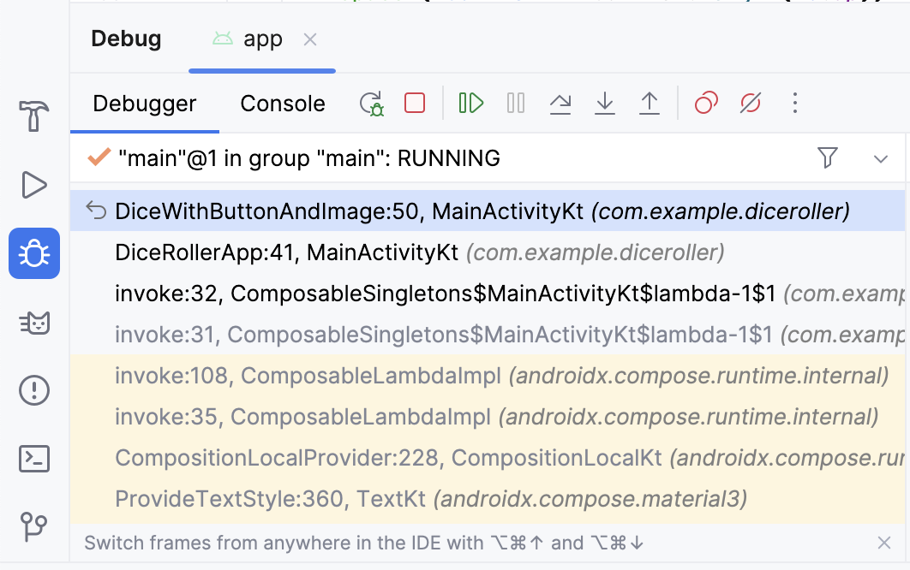The image size is (910, 570).
Task: Dismiss the switch frames hint
Action: click(884, 543)
